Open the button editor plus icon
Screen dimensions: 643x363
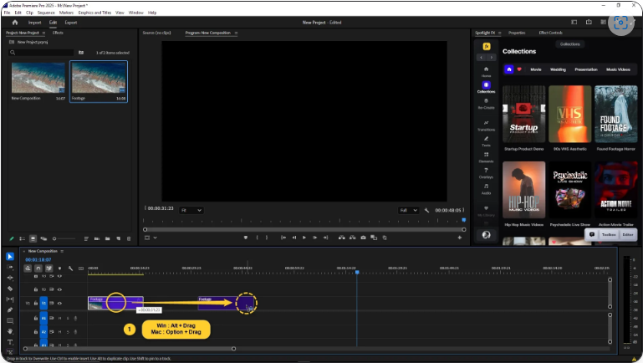tap(459, 238)
